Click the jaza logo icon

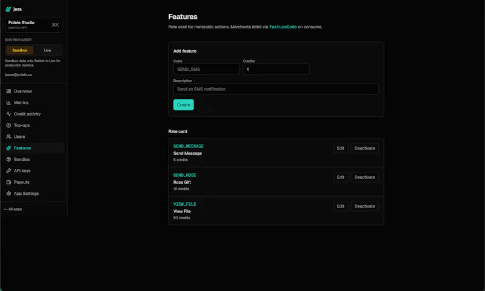8,9
